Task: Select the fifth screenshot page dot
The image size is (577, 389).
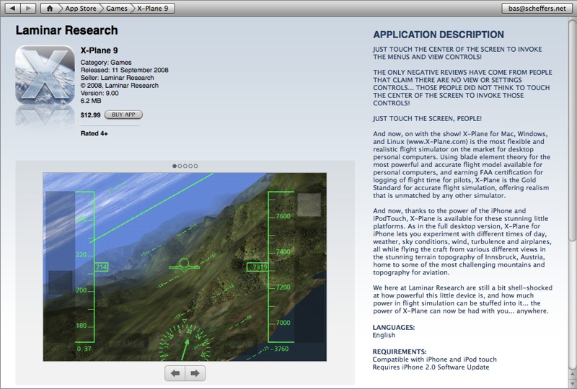Action: pos(195,166)
